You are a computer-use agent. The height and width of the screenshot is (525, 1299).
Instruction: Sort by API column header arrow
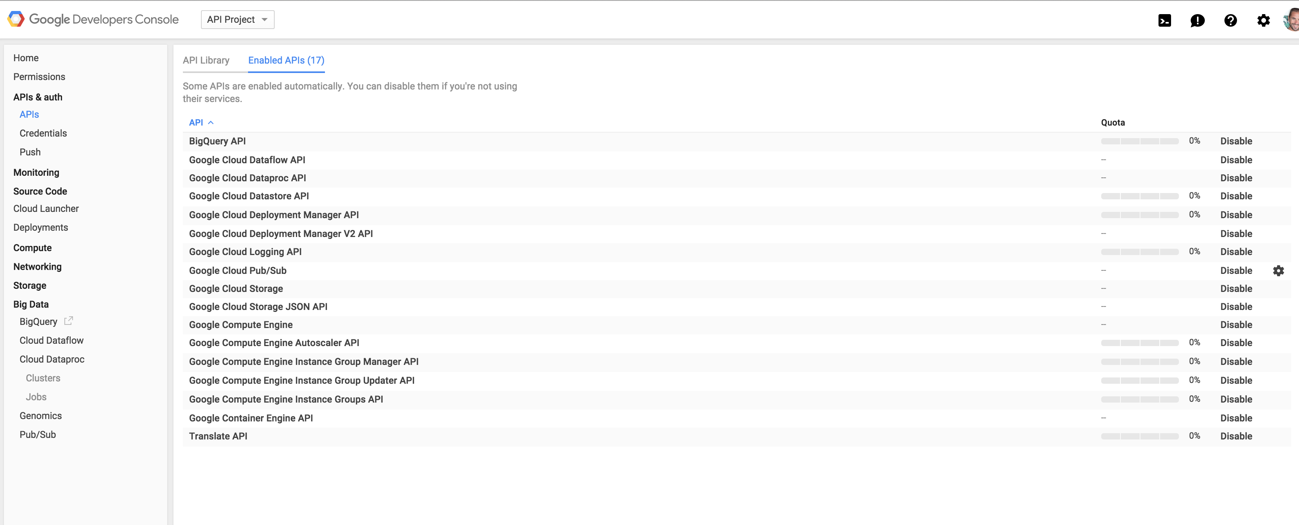coord(211,122)
